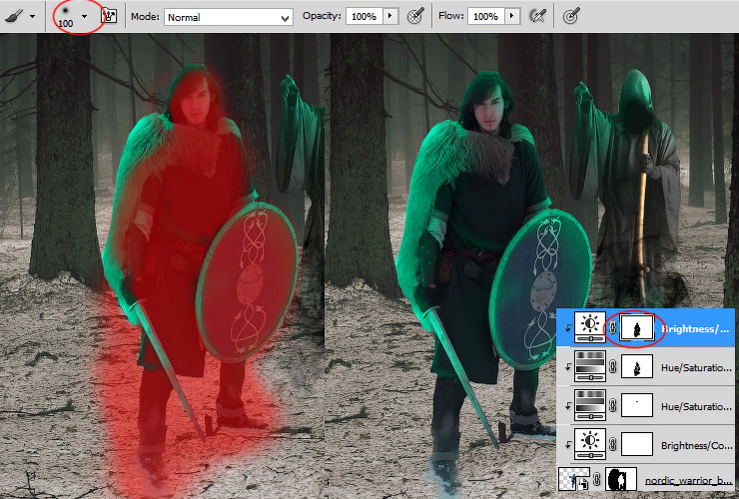Image resolution: width=739 pixels, height=499 pixels.
Task: Open the Mode dropdown set to Normal
Action: pyautogui.click(x=229, y=17)
